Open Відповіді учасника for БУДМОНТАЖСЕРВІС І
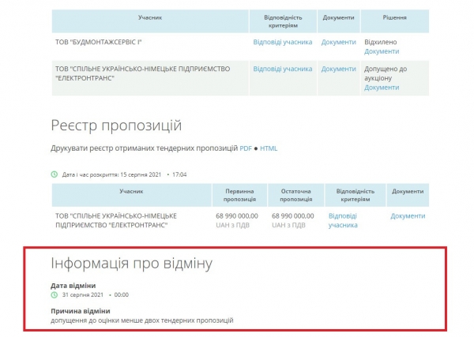The image size is (474, 337). click(282, 42)
